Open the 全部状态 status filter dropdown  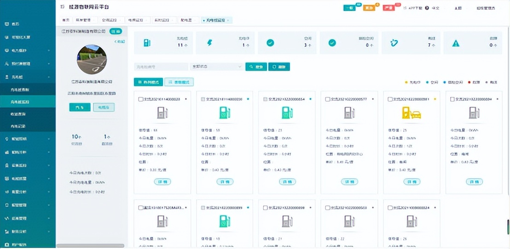coord(216,67)
